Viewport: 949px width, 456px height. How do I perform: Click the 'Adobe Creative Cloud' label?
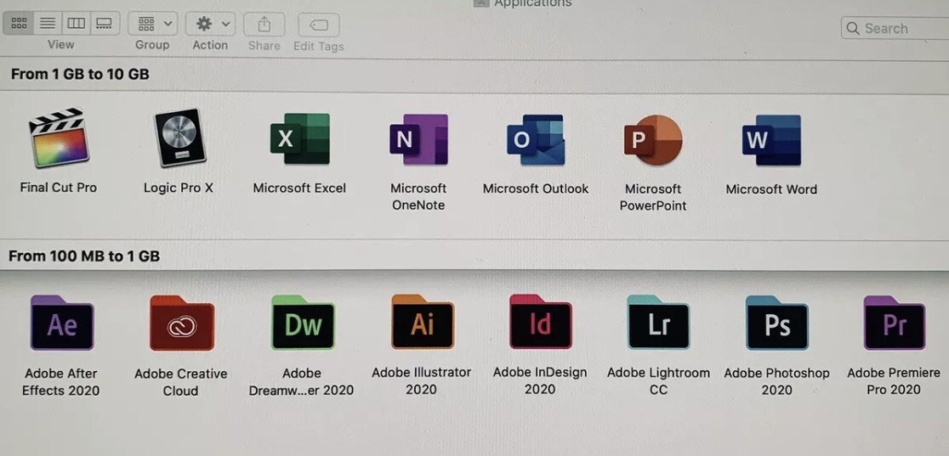[x=180, y=382]
